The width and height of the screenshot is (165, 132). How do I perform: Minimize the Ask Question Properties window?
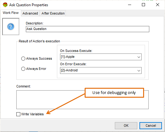(x=130, y=5)
